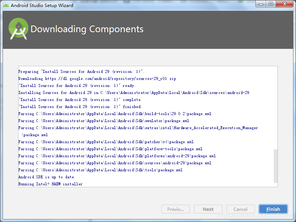Maximize the Setup Wizard window
Screen dimensions: 296x222
[x=271, y=4]
